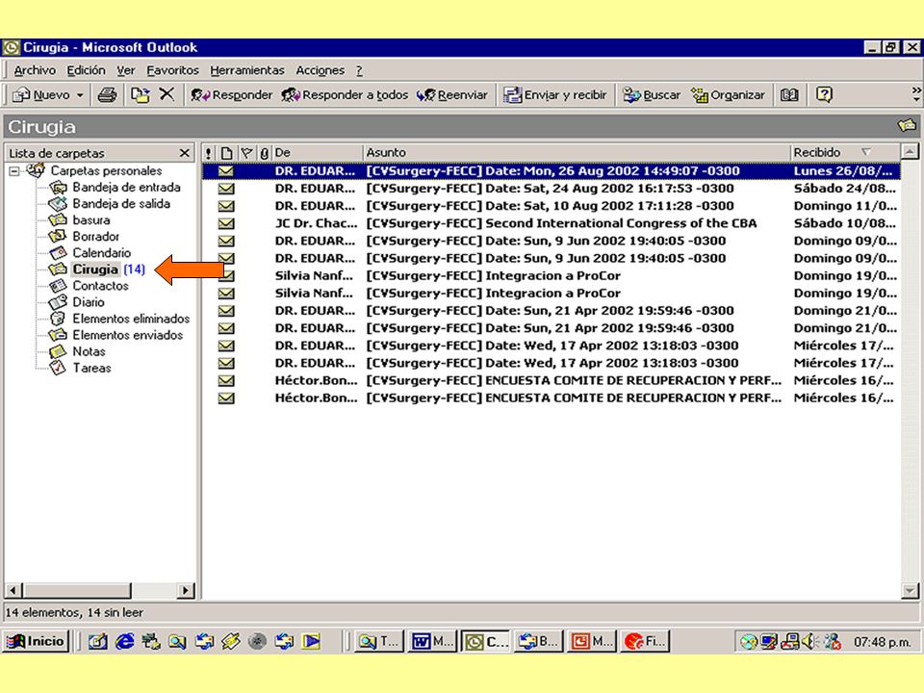Click Enviar y recibir button

coord(554,95)
